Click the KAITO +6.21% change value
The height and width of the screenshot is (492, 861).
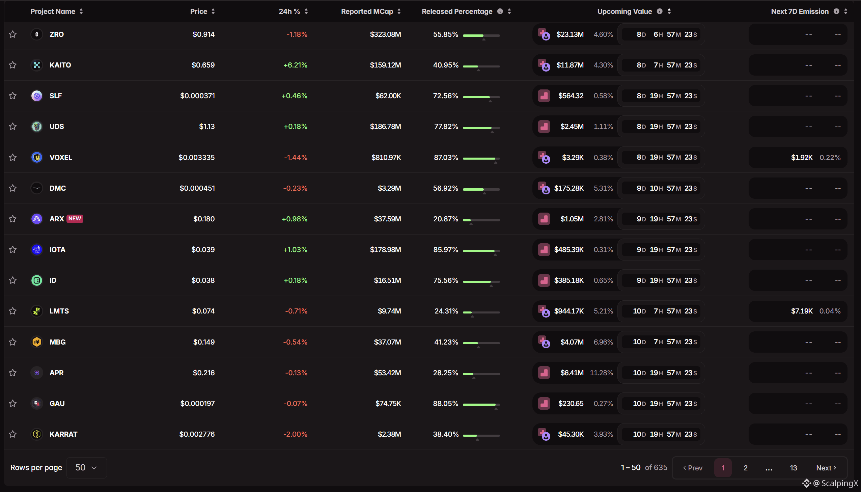pyautogui.click(x=295, y=65)
